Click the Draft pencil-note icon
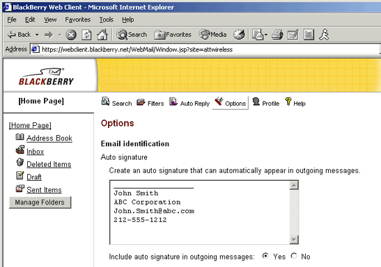 [20, 175]
